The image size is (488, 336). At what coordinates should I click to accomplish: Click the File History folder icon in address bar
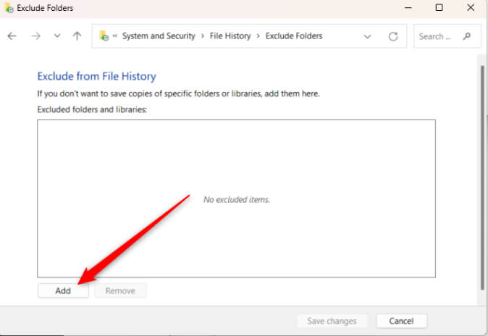click(x=104, y=35)
